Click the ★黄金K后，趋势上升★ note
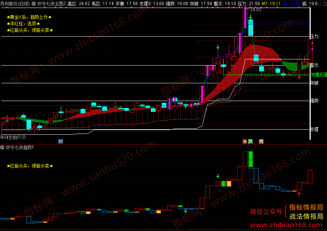The width and height of the screenshot is (327, 231). 29,17
